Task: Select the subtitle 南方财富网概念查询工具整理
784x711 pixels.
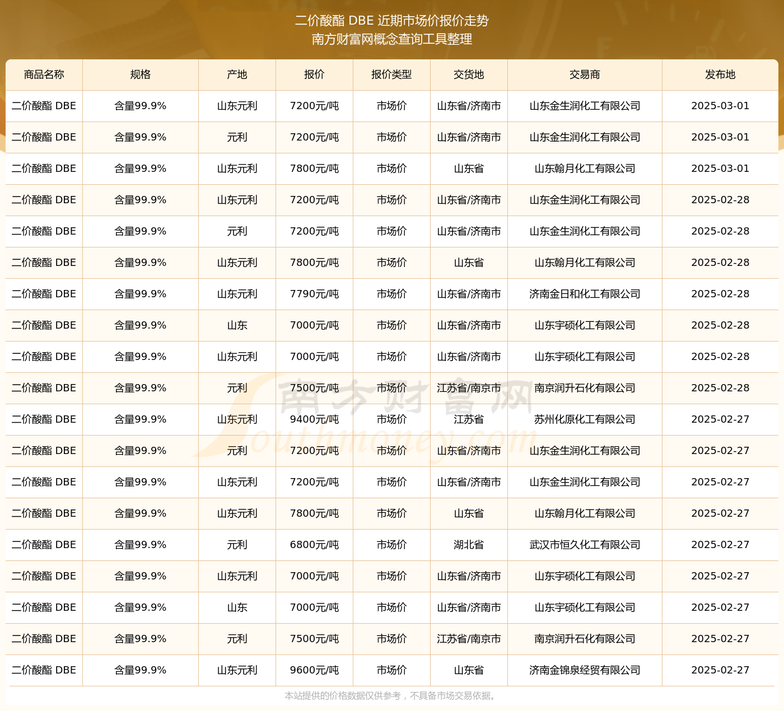Action: pos(392,39)
